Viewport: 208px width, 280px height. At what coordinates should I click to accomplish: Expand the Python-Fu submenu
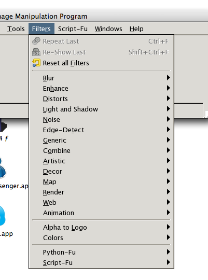[x=101, y=252]
